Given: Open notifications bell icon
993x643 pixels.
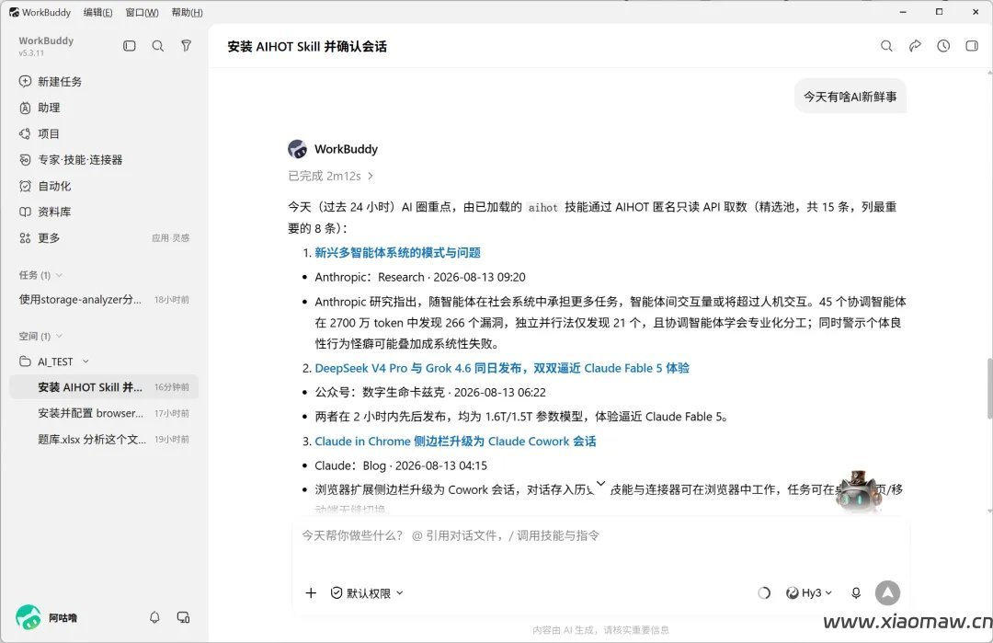Looking at the screenshot, I should pyautogui.click(x=154, y=617).
